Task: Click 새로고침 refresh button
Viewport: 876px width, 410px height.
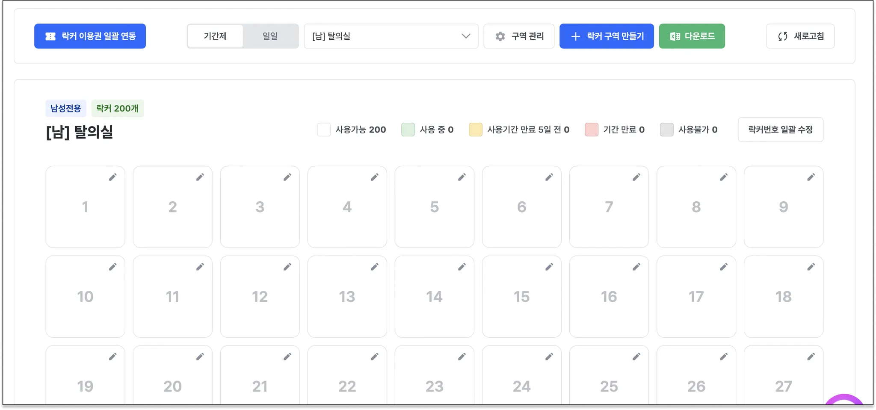Action: pos(800,36)
